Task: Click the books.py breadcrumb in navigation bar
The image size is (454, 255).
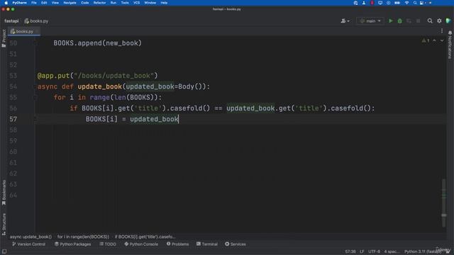Action: (x=36, y=21)
